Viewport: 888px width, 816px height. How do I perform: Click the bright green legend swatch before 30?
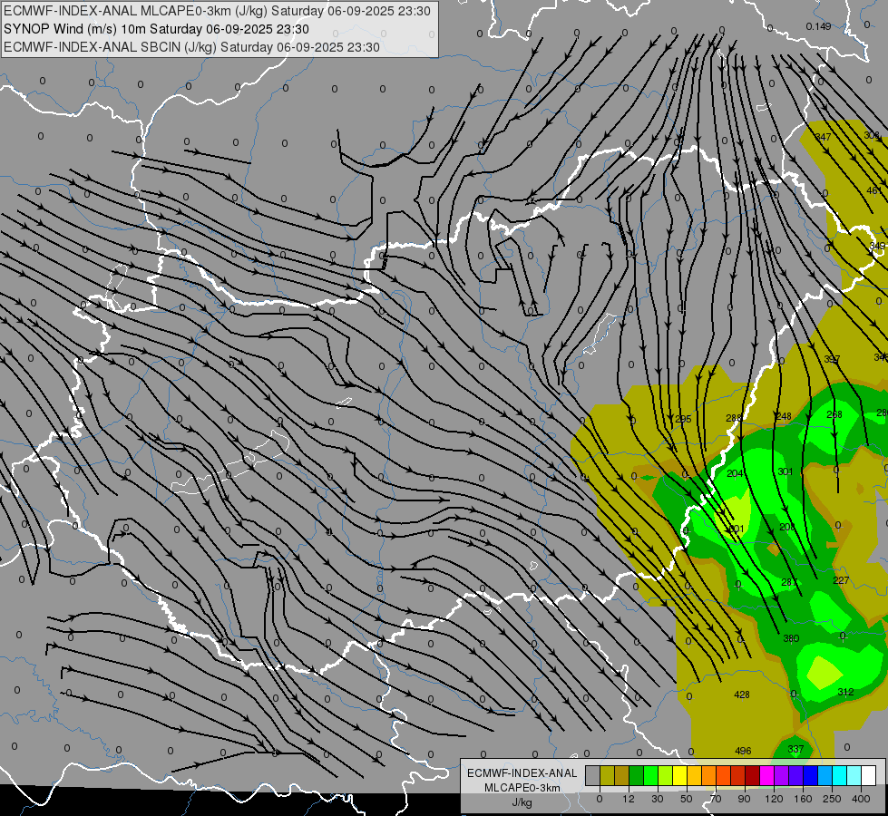pos(650,775)
